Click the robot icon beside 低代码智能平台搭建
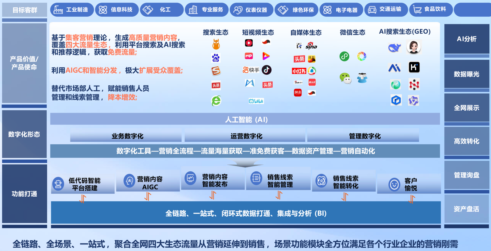The image size is (491, 251). (58, 184)
